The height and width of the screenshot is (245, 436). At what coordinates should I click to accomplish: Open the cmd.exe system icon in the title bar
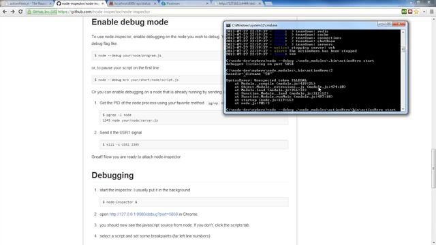(228, 25)
